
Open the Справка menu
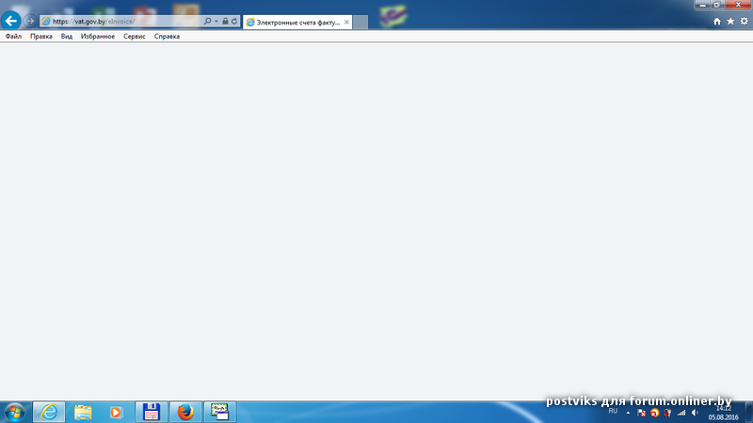click(x=168, y=37)
